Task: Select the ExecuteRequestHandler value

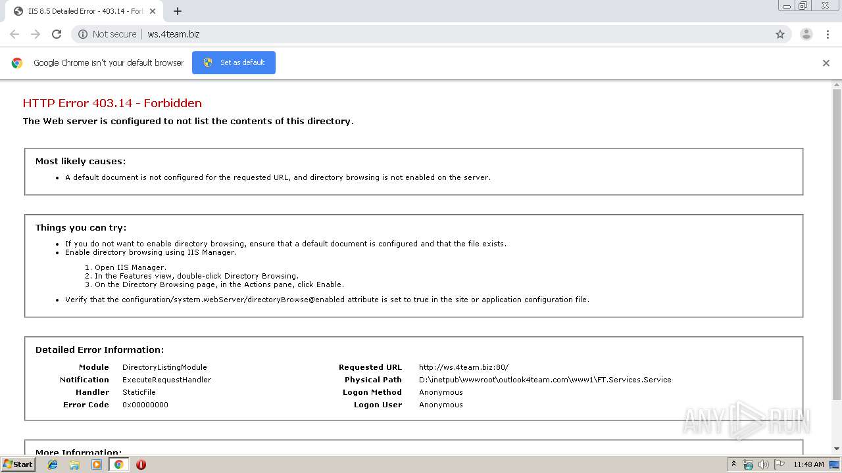Action: click(x=166, y=380)
